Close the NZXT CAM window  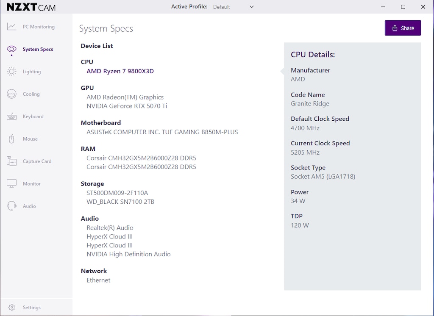click(x=423, y=7)
